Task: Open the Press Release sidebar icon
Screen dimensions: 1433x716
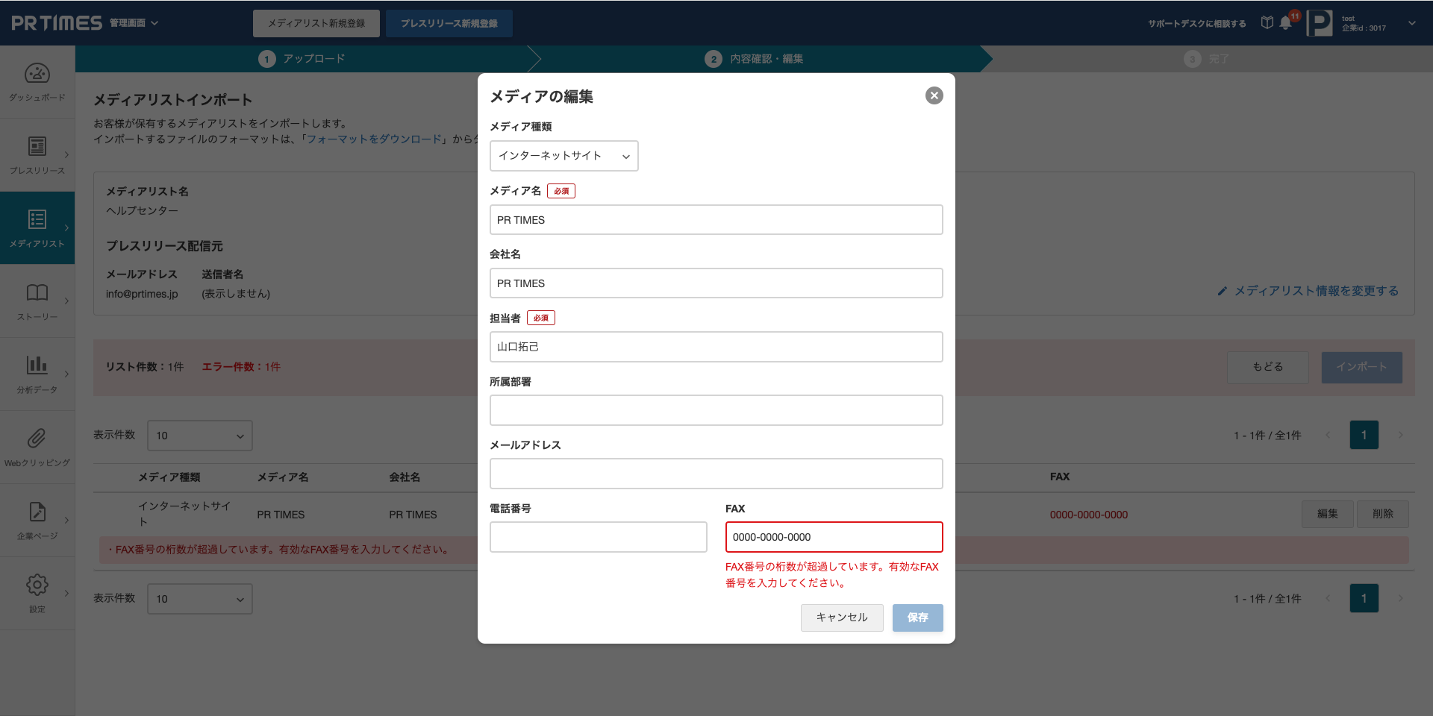Action: click(x=37, y=146)
